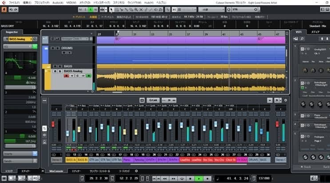Mute the DRUMS track
The image size is (330, 183).
pos(53,48)
